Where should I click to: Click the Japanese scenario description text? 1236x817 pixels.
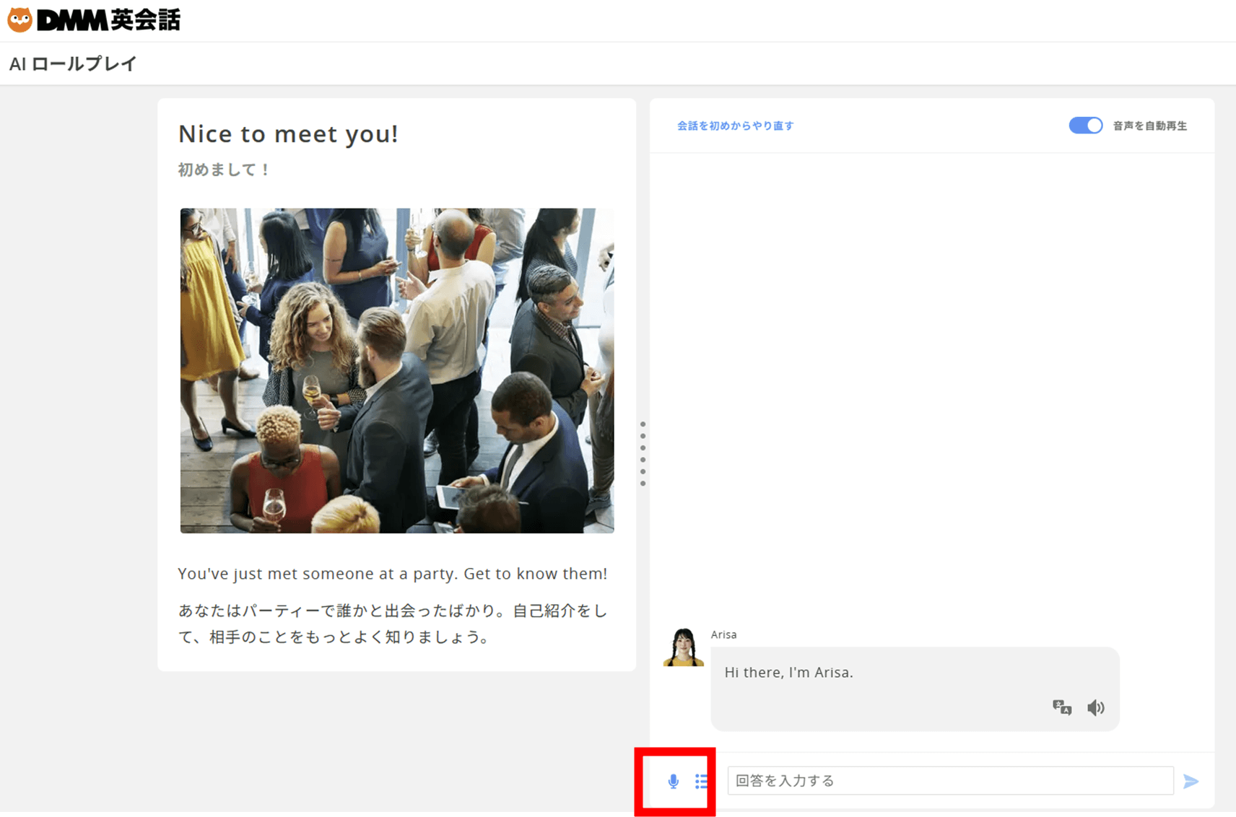393,624
